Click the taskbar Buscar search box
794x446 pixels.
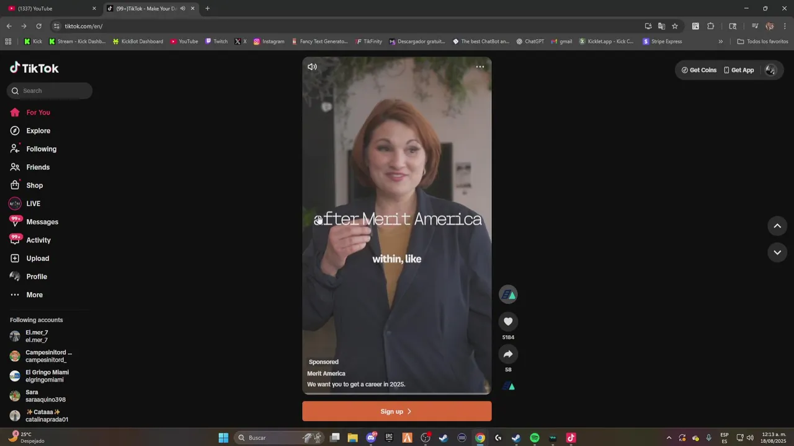coord(279,438)
